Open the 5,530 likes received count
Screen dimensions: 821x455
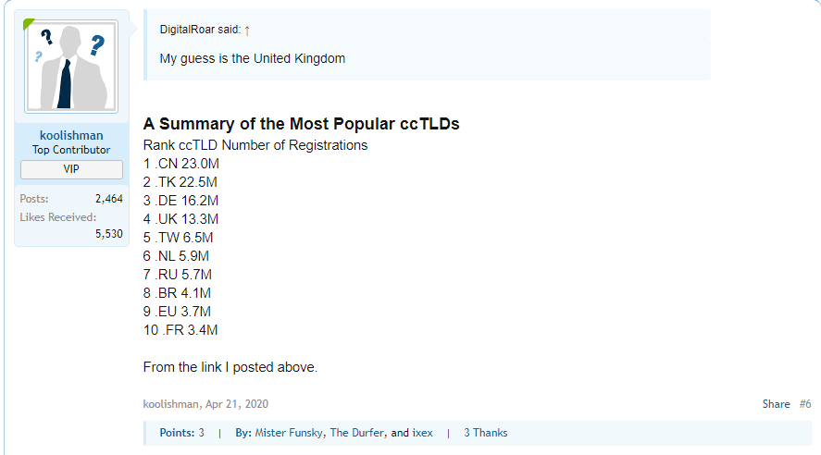(108, 234)
